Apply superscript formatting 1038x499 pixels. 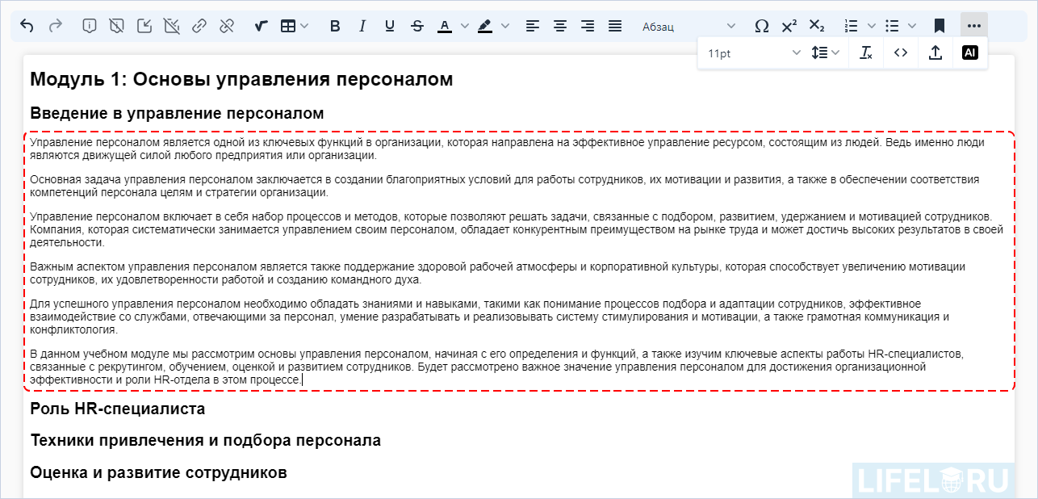(789, 25)
